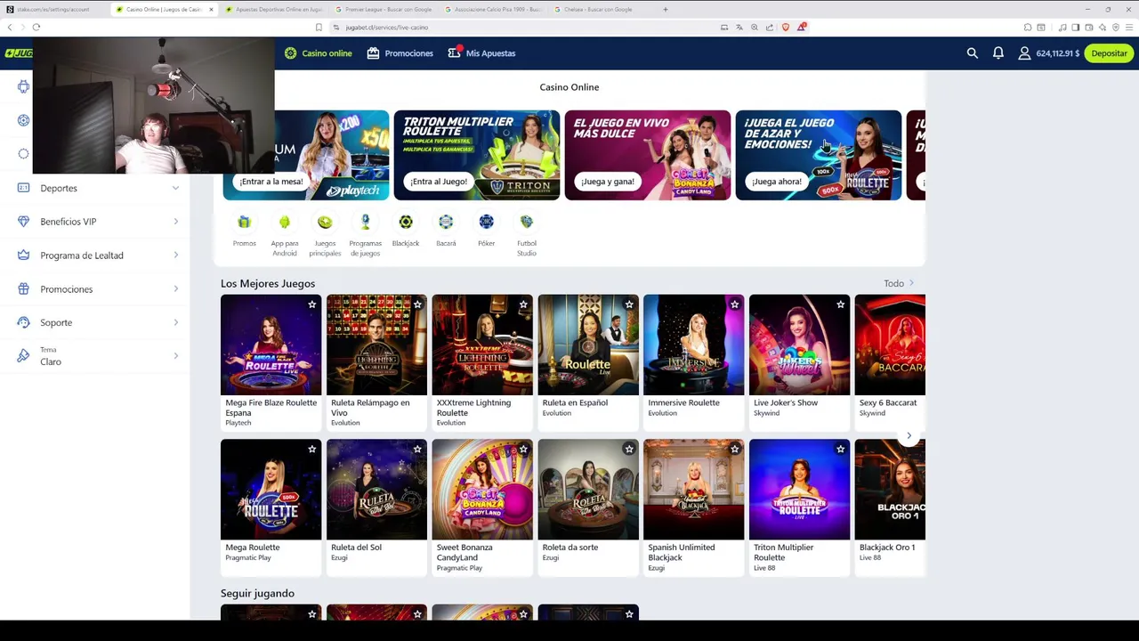This screenshot has width=1139, height=641.
Task: Click the Brave Rewards triangle icon
Action: point(801,28)
